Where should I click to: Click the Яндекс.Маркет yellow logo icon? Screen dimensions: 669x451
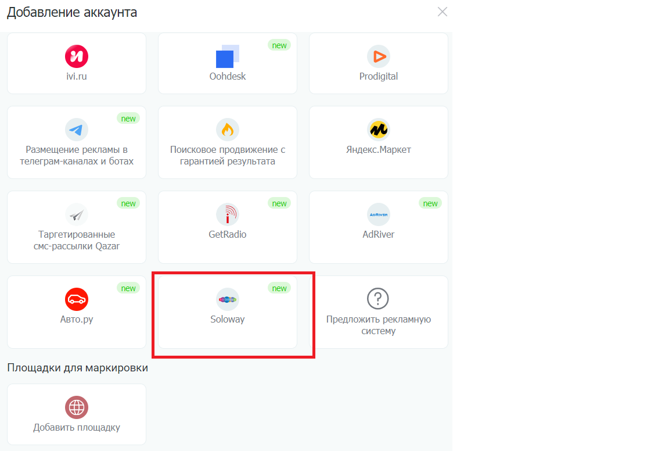(x=379, y=130)
